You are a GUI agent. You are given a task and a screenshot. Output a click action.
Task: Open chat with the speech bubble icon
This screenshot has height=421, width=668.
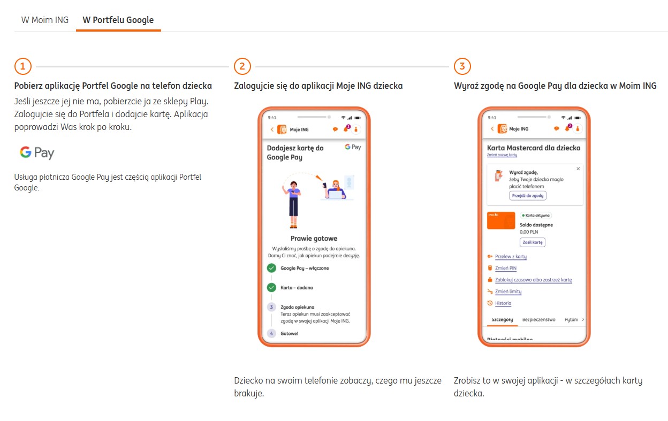tap(556, 128)
